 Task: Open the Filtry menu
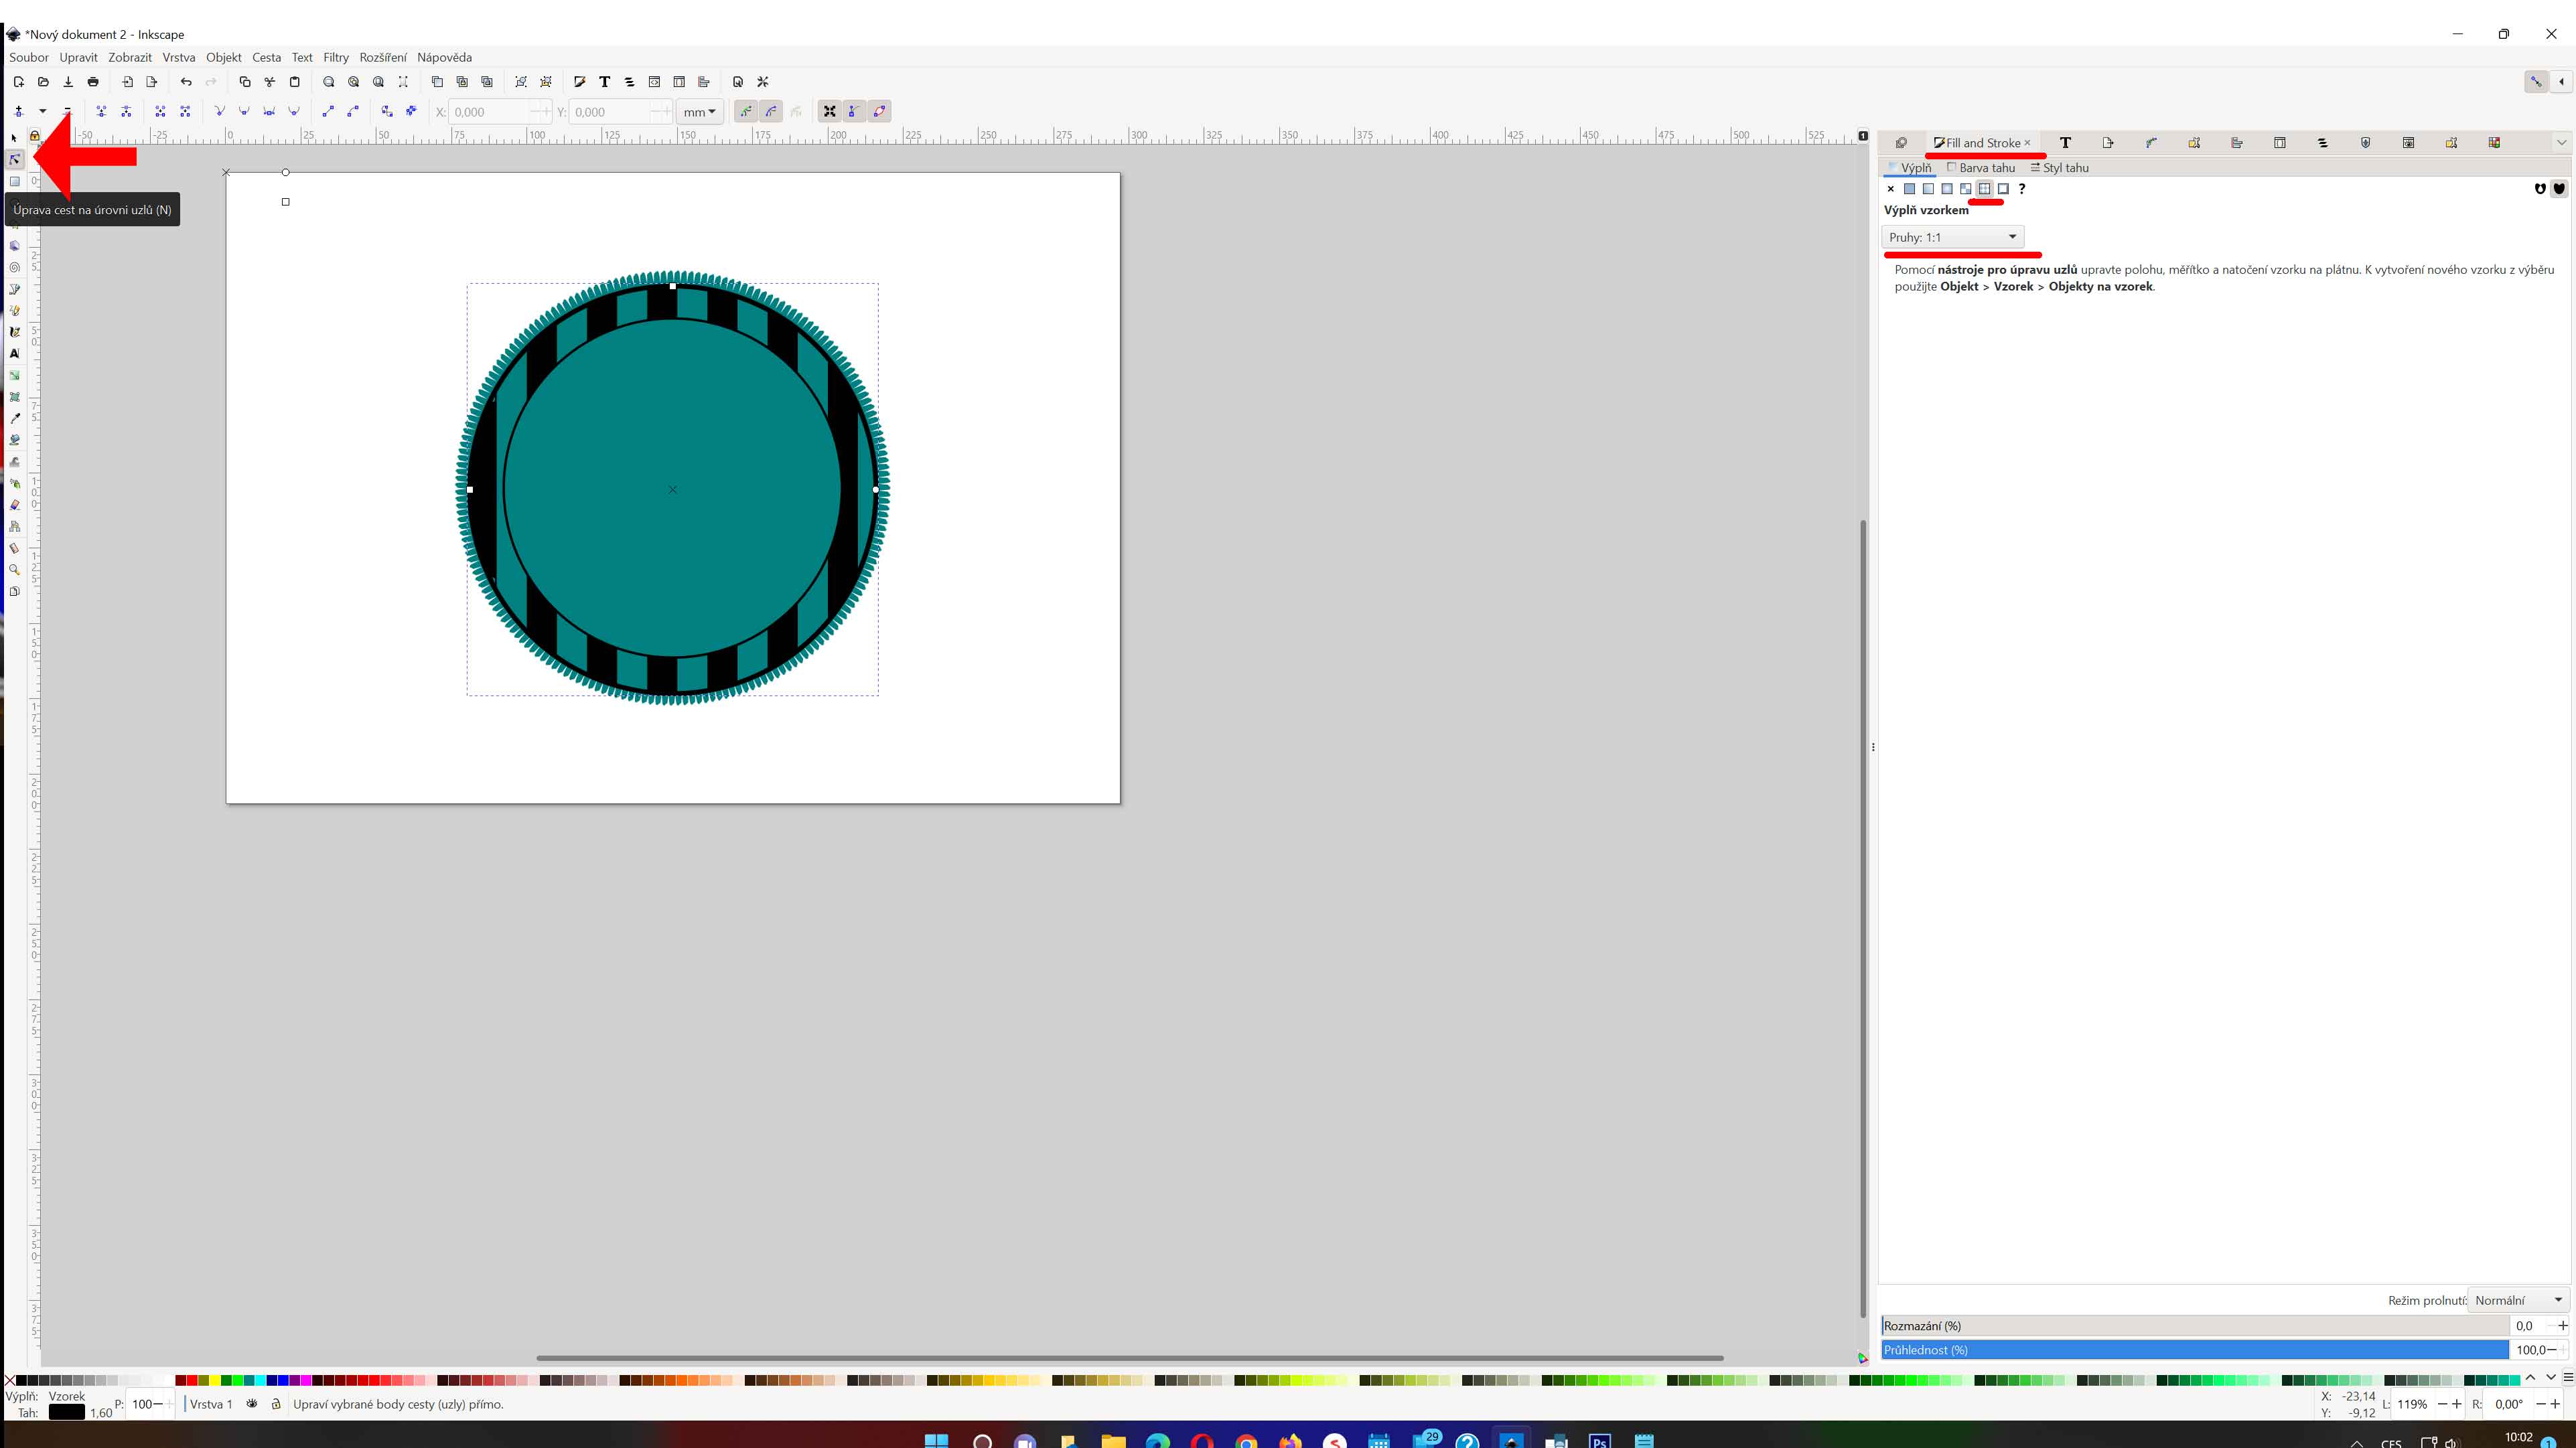point(335,57)
